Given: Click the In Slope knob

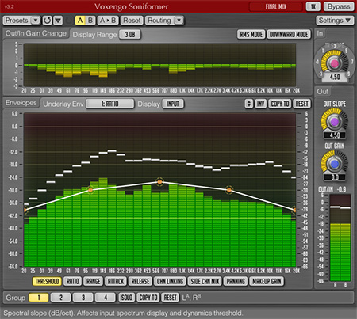Looking at the screenshot, I should coord(335,63).
